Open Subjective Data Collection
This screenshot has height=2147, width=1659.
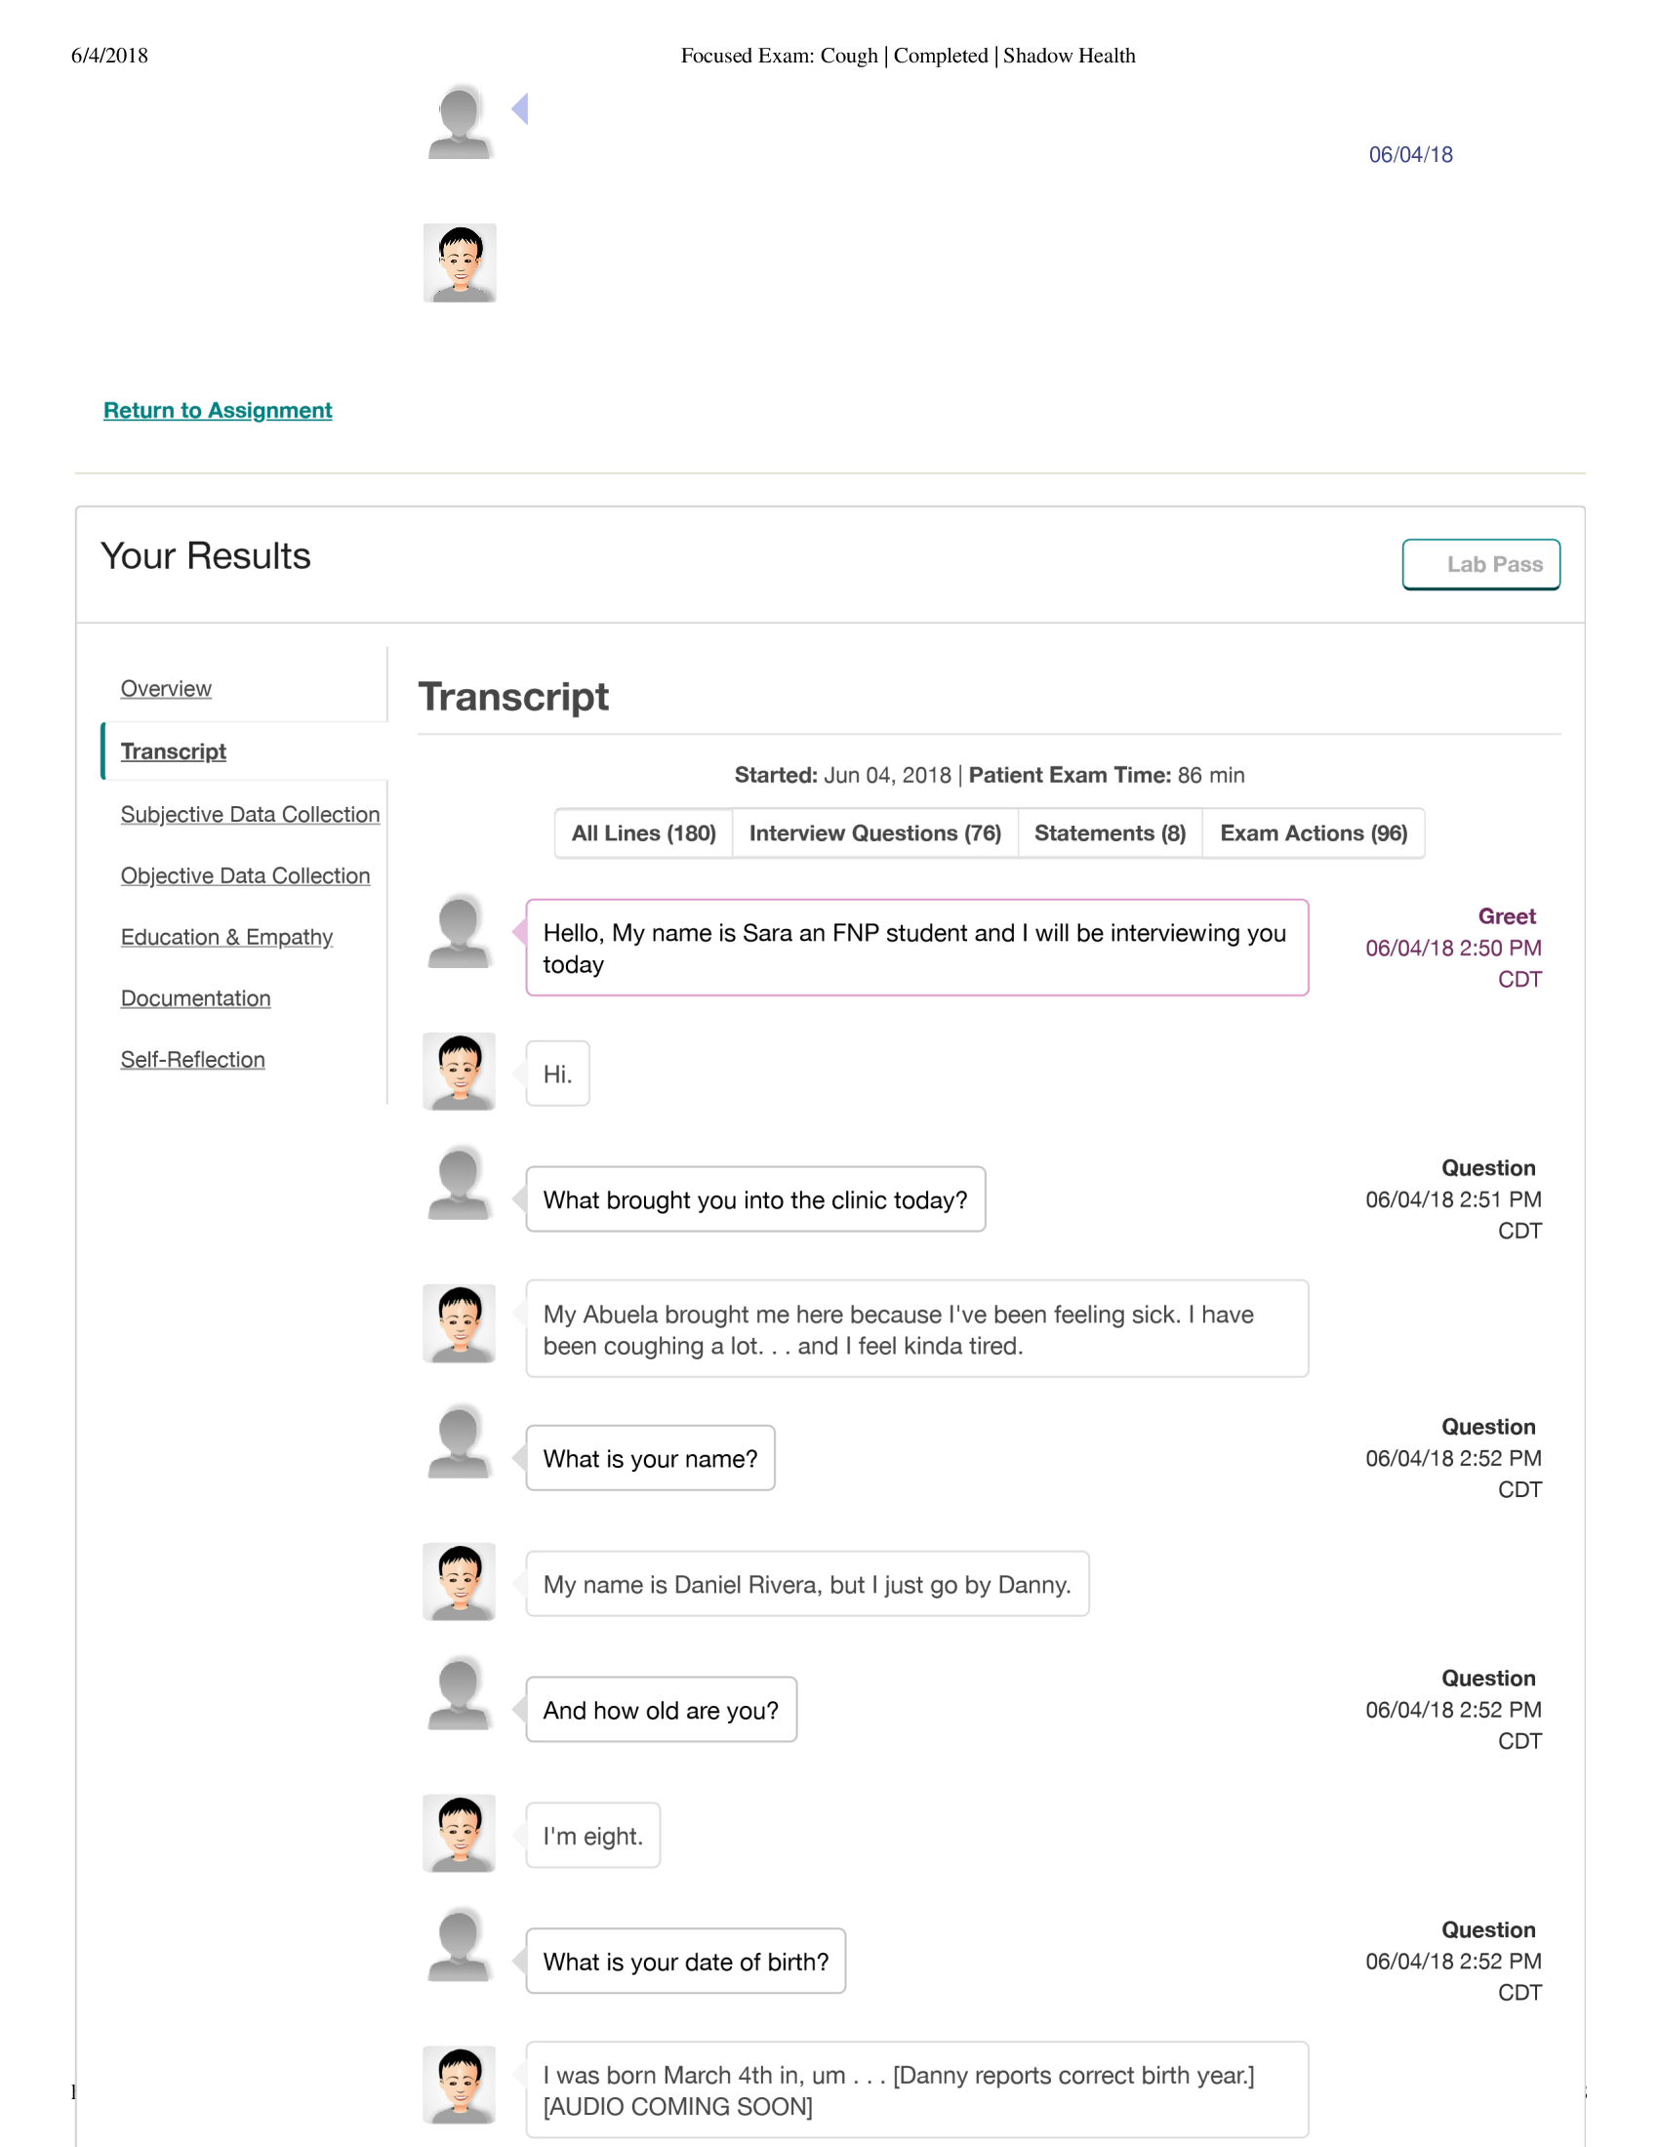coord(250,814)
